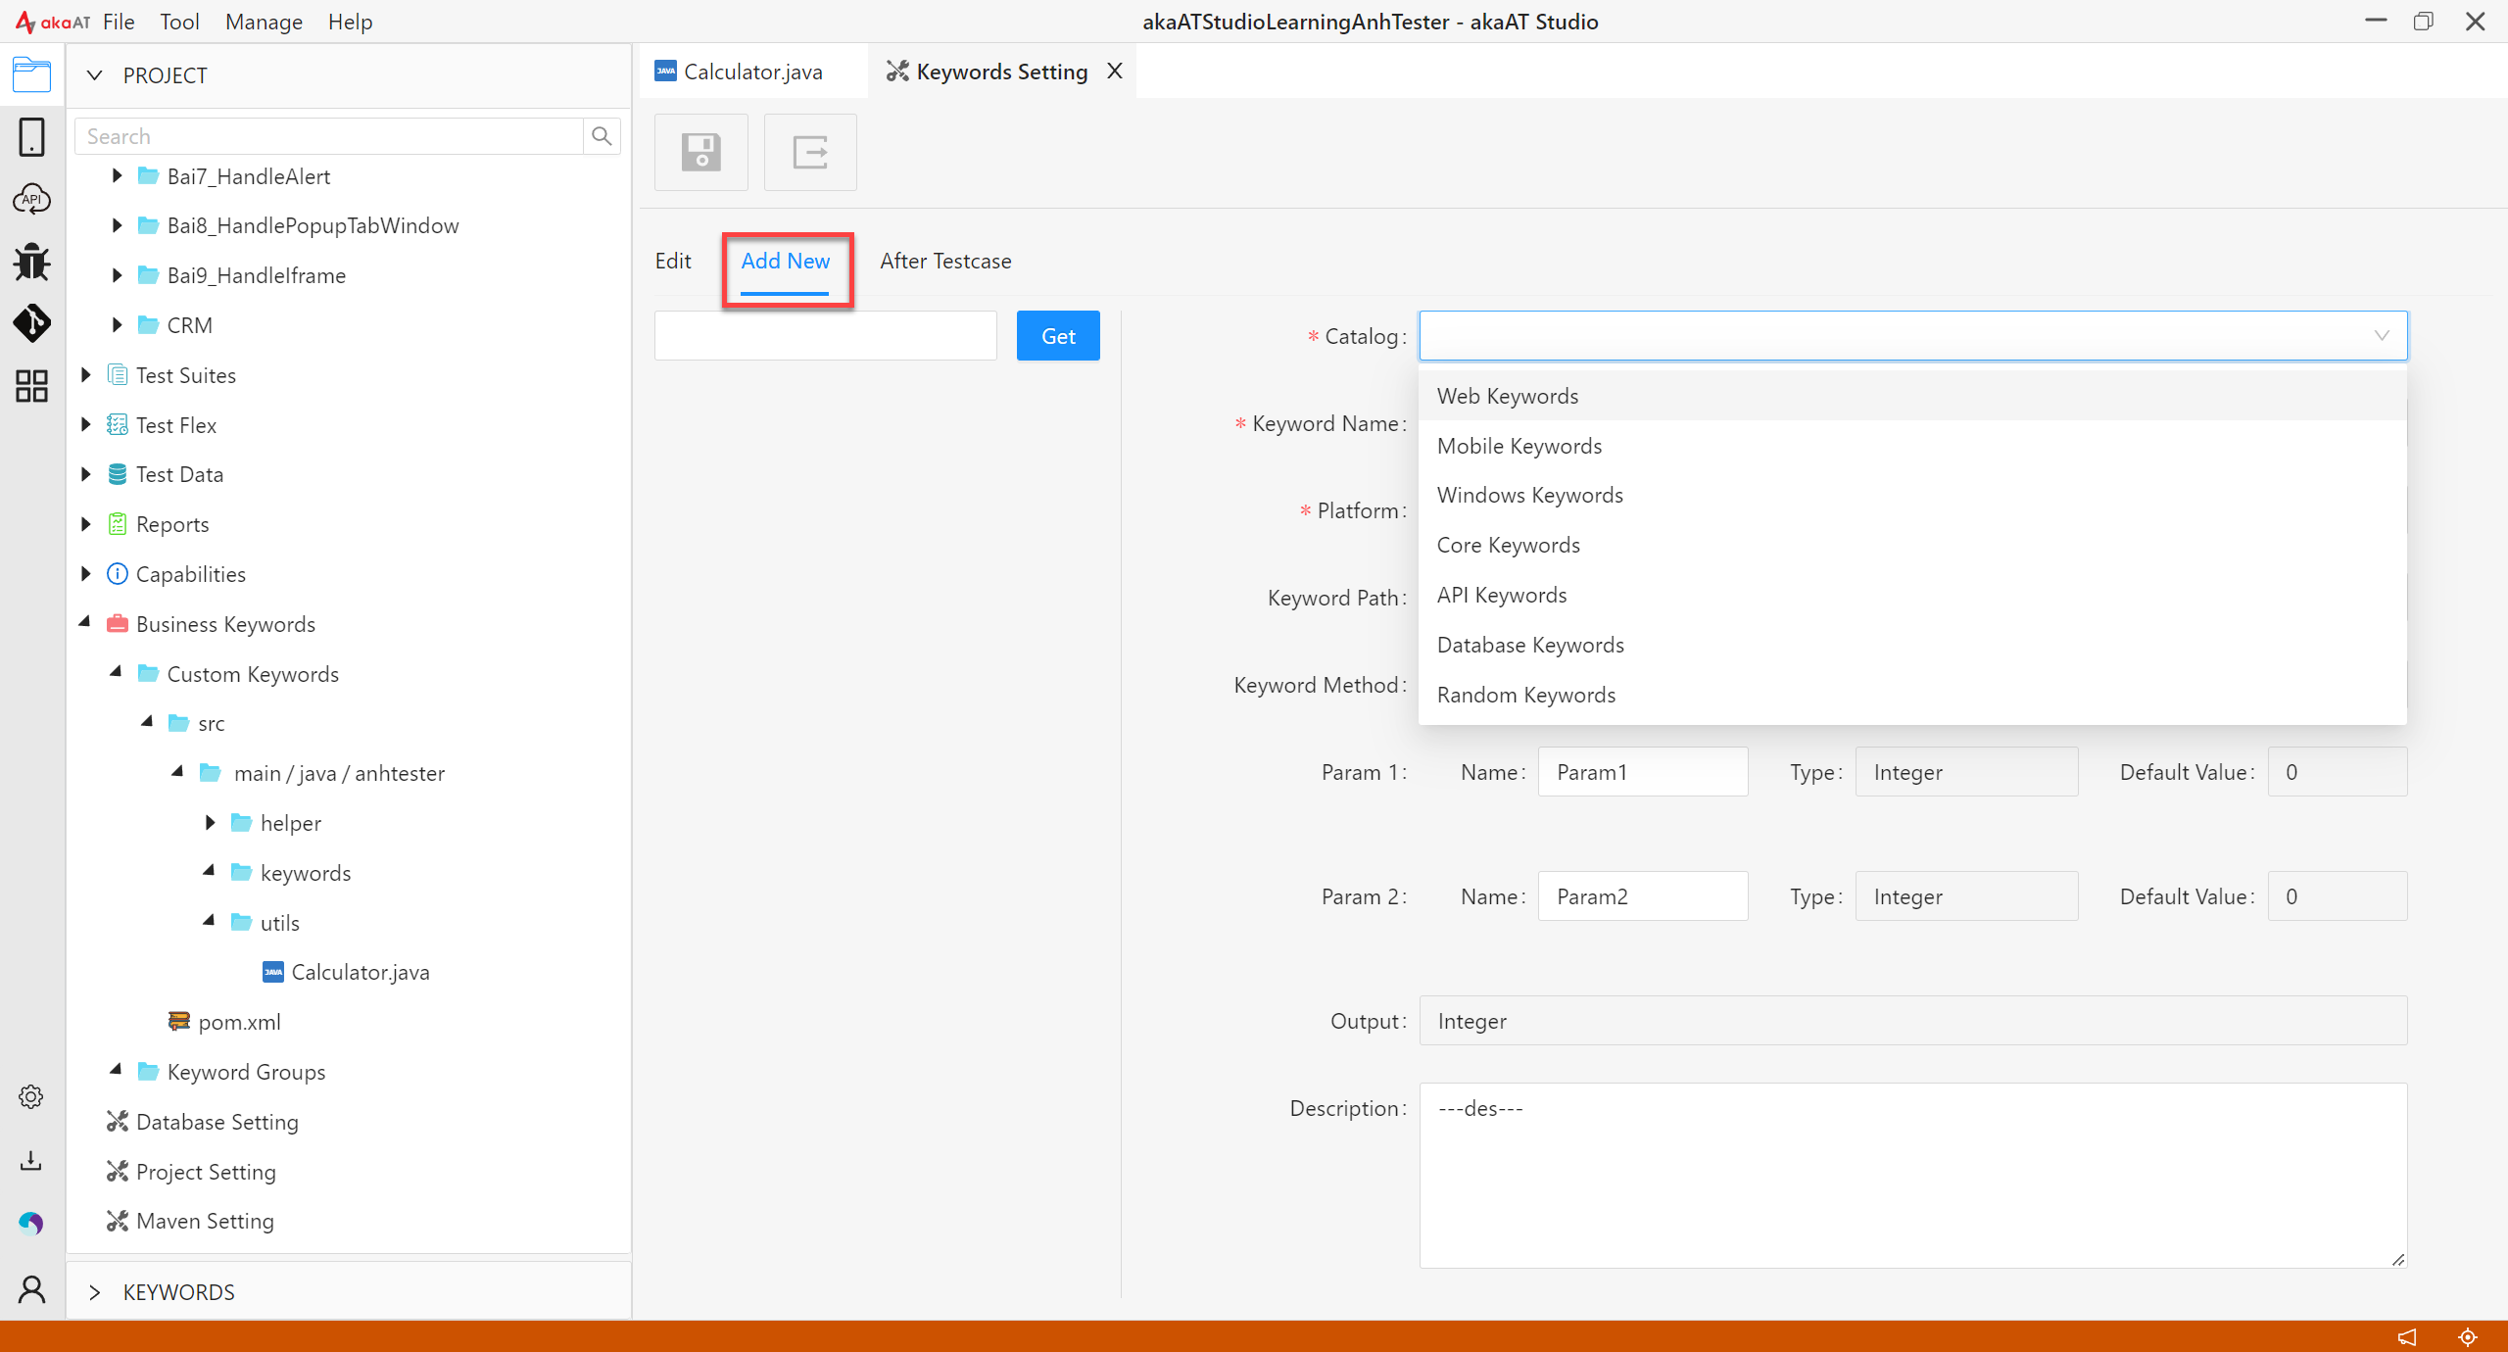
Task: Choose Windows Keywords from catalog list
Action: point(1912,495)
